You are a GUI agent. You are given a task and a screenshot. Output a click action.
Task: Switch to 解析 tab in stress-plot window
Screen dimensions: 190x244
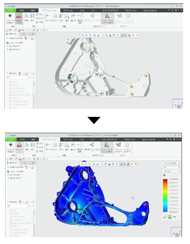33,139
